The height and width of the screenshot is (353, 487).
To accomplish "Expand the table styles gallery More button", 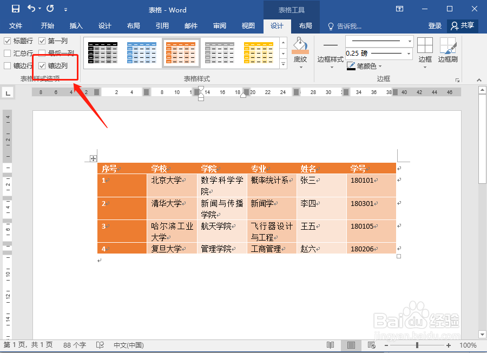I will tap(283, 64).
